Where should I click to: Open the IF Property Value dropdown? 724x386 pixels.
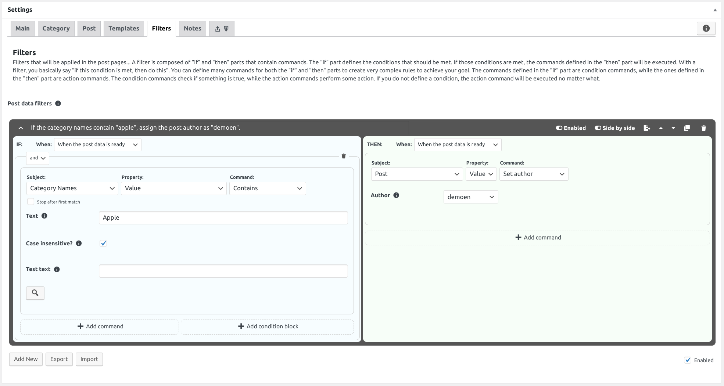174,188
